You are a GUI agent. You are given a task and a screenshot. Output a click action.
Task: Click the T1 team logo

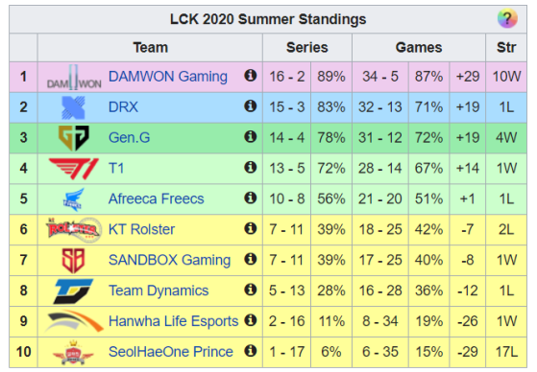click(74, 169)
